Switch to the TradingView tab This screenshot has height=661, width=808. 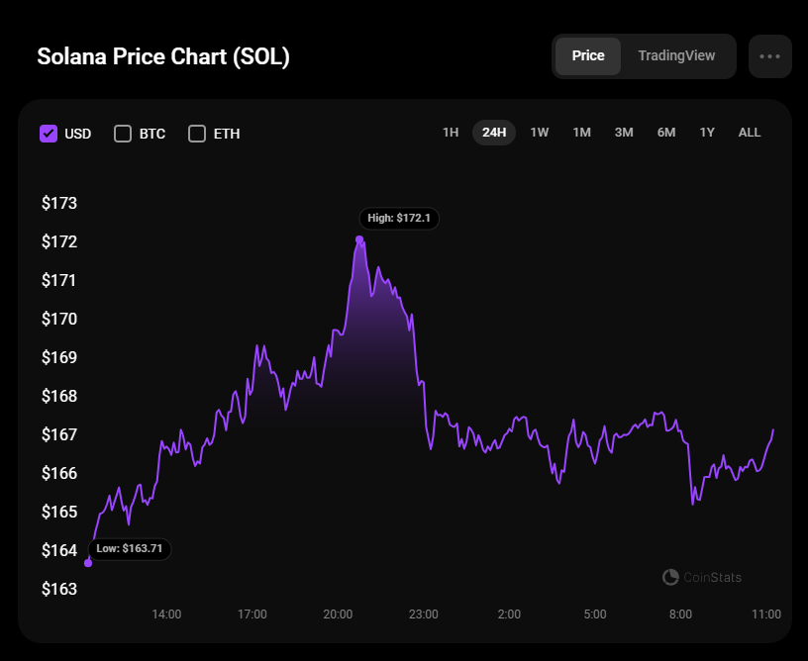tap(676, 55)
